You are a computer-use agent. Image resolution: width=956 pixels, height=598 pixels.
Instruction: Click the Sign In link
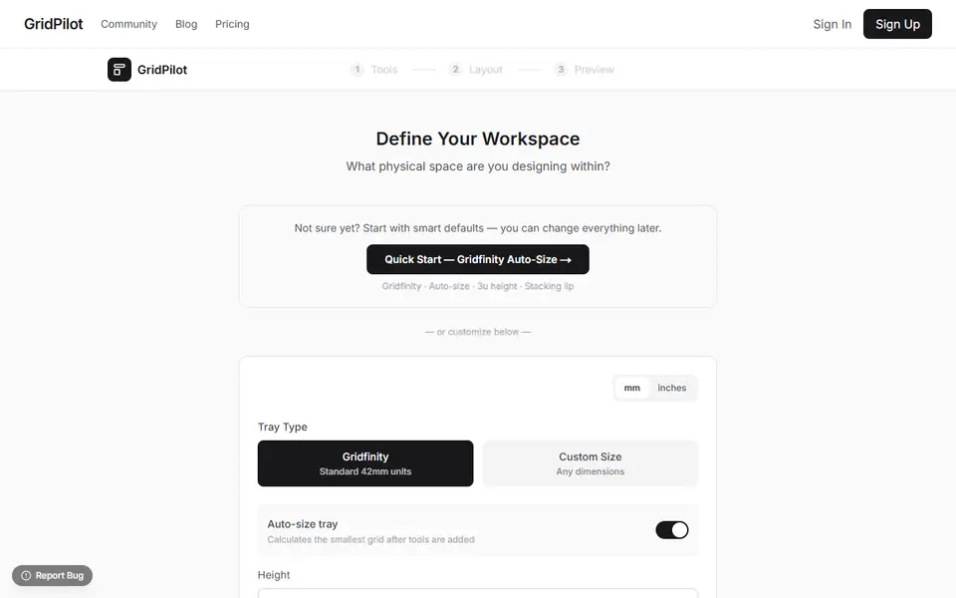pos(833,24)
